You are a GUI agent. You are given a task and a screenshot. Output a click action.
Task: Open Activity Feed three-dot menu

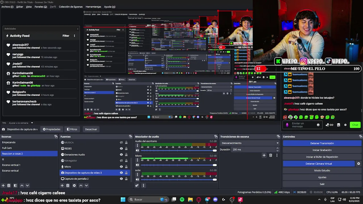coord(74,36)
